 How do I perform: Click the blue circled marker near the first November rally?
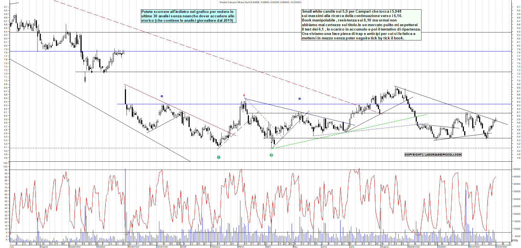point(161,96)
